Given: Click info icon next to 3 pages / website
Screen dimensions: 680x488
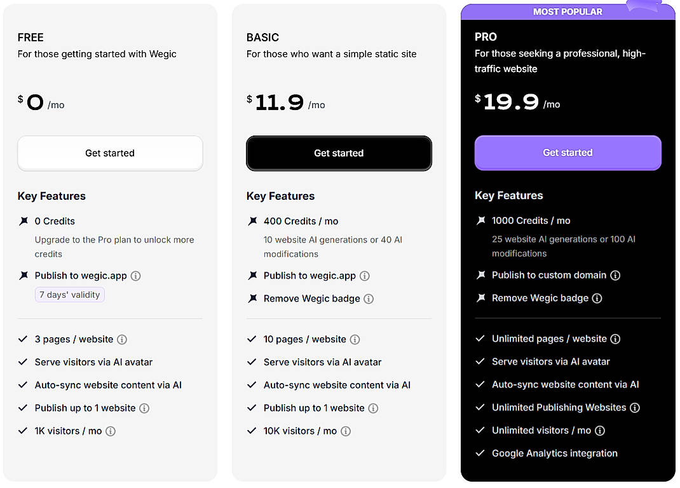Looking at the screenshot, I should (121, 339).
